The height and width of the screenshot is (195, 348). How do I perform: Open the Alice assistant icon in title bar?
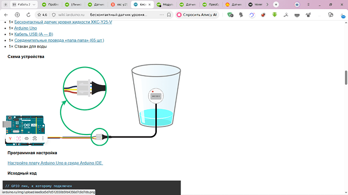pyautogui.click(x=297, y=5)
